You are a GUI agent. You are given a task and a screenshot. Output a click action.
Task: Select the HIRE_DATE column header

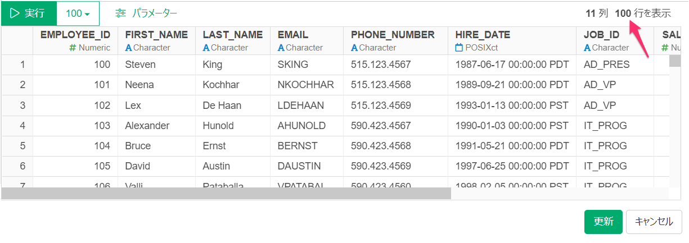(x=512, y=41)
